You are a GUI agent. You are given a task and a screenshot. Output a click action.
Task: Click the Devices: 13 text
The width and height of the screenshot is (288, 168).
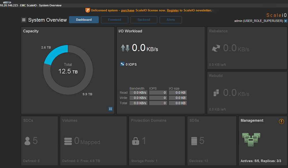pos(198,161)
